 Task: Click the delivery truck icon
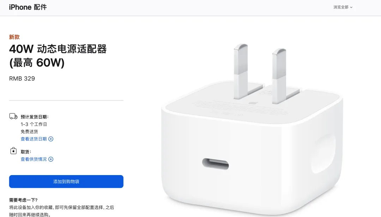[x=13, y=116]
